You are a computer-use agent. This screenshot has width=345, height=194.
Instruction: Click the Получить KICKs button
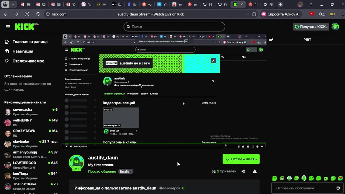(311, 27)
